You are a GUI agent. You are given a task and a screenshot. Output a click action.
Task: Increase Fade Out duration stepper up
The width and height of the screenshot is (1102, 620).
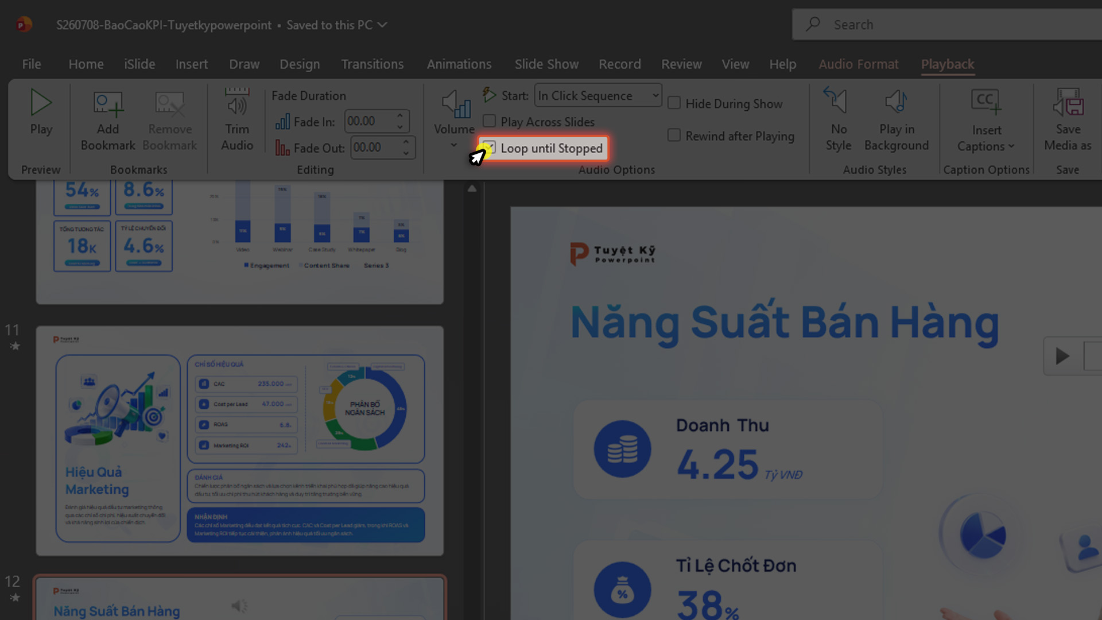pyautogui.click(x=406, y=142)
